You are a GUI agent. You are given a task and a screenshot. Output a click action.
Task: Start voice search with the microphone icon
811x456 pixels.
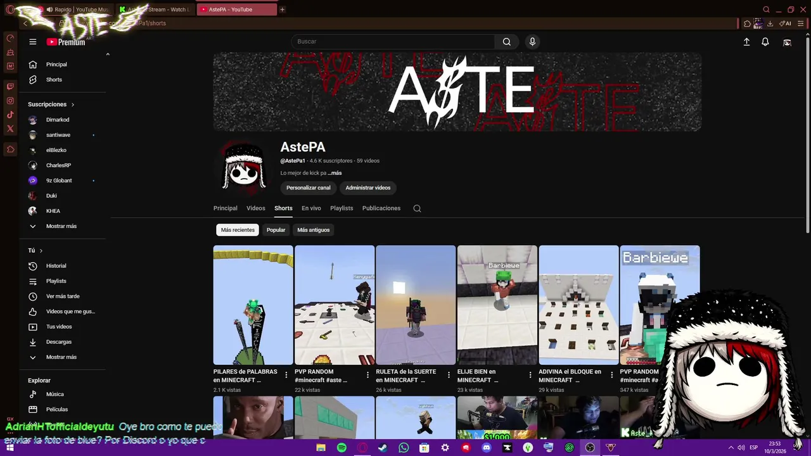pos(532,42)
